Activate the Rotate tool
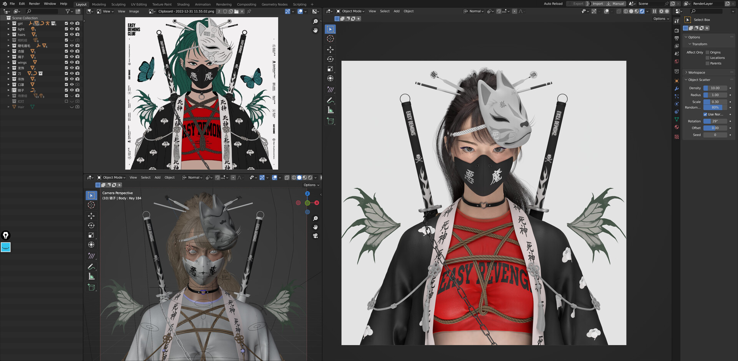The width and height of the screenshot is (738, 361). coord(330,59)
